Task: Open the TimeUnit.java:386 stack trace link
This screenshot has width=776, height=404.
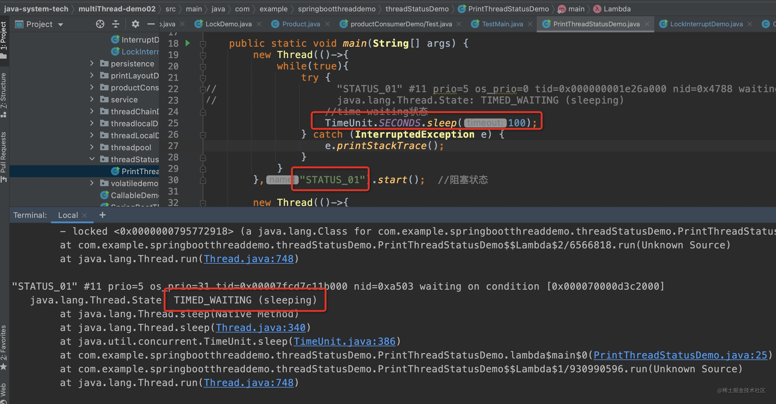Action: 344,341
